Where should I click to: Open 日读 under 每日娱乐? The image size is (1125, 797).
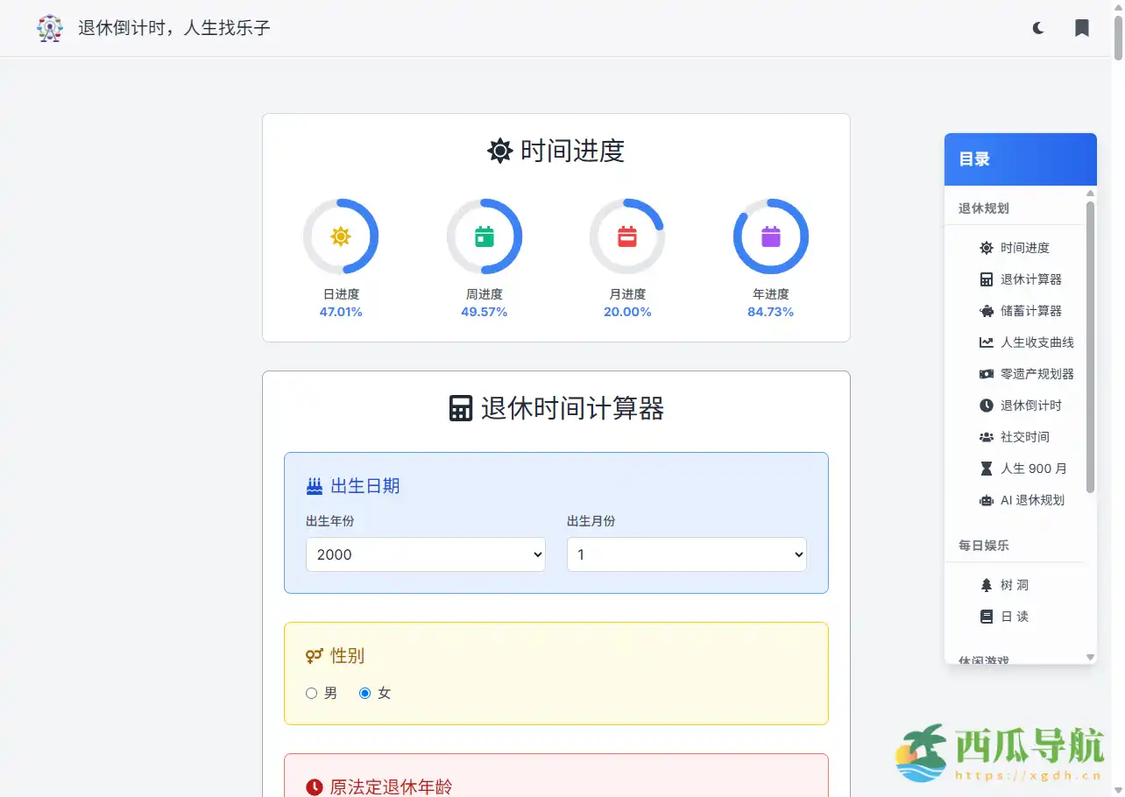tap(1006, 616)
